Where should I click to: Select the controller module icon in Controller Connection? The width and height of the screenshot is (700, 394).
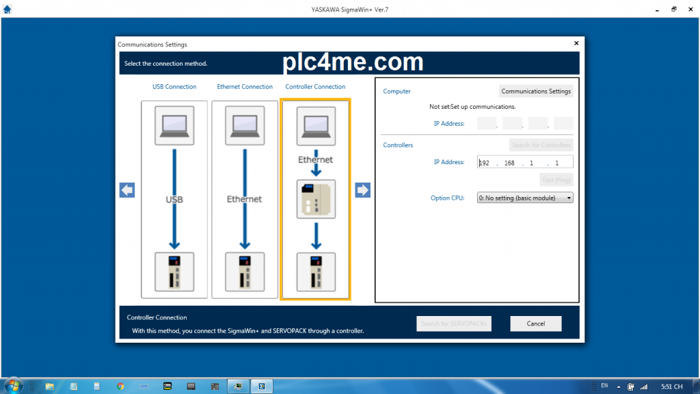315,198
